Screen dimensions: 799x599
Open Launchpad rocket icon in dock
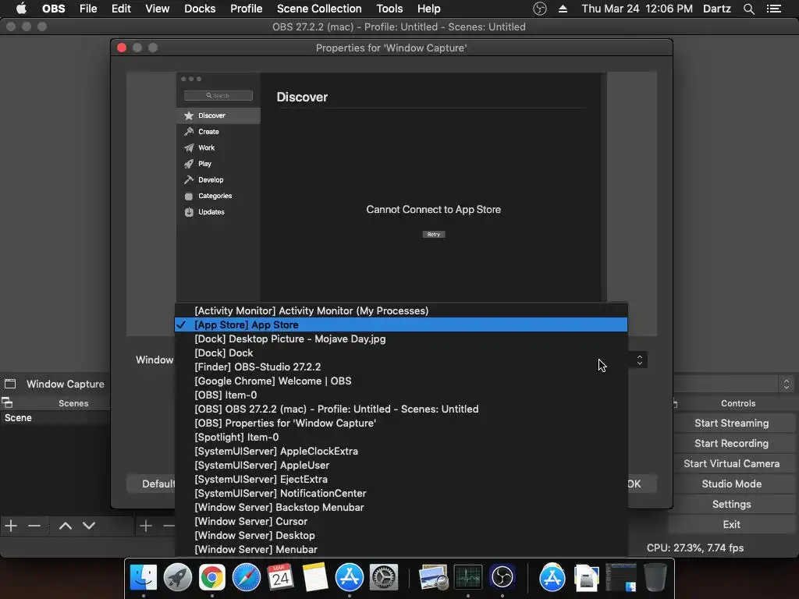tap(177, 577)
